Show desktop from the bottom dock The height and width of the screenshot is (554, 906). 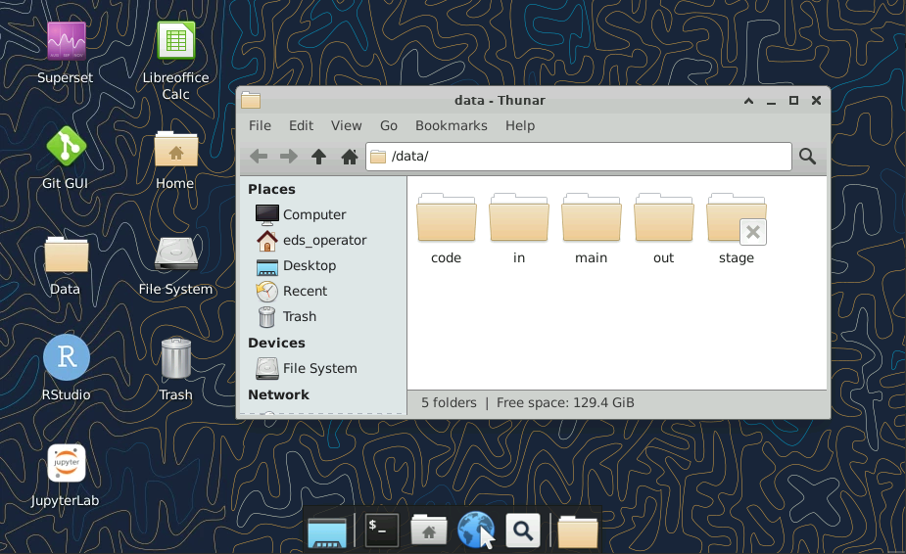coord(327,531)
